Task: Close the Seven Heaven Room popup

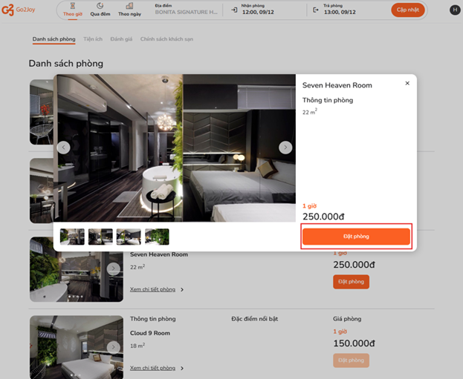Action: coord(407,83)
